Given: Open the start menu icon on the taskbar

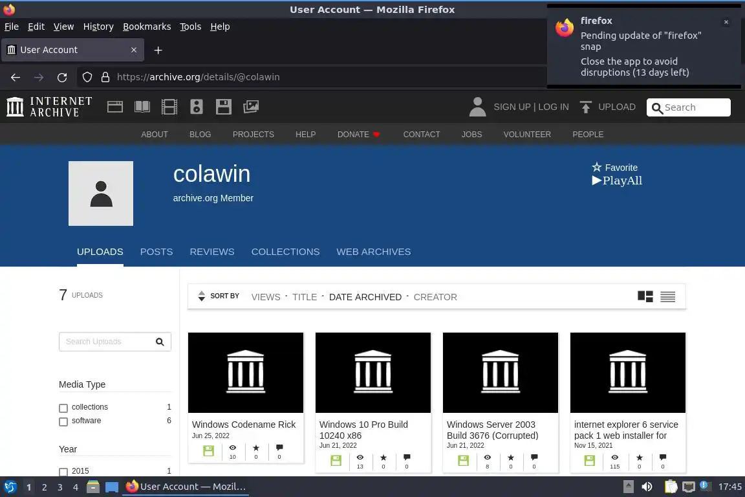Looking at the screenshot, I should pos(10,487).
